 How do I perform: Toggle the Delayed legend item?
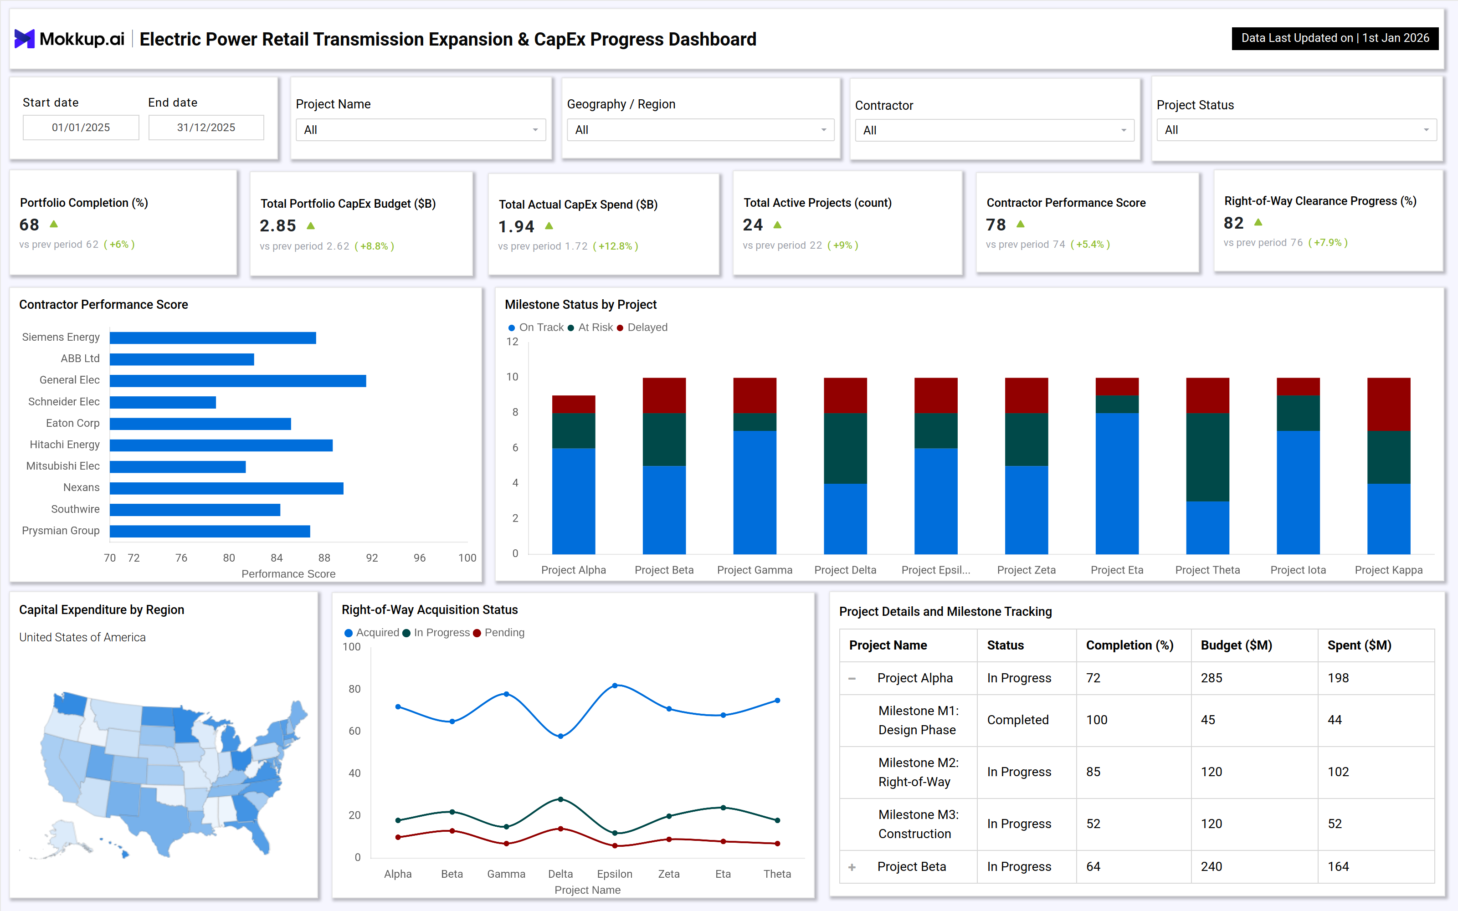pyautogui.click(x=642, y=328)
